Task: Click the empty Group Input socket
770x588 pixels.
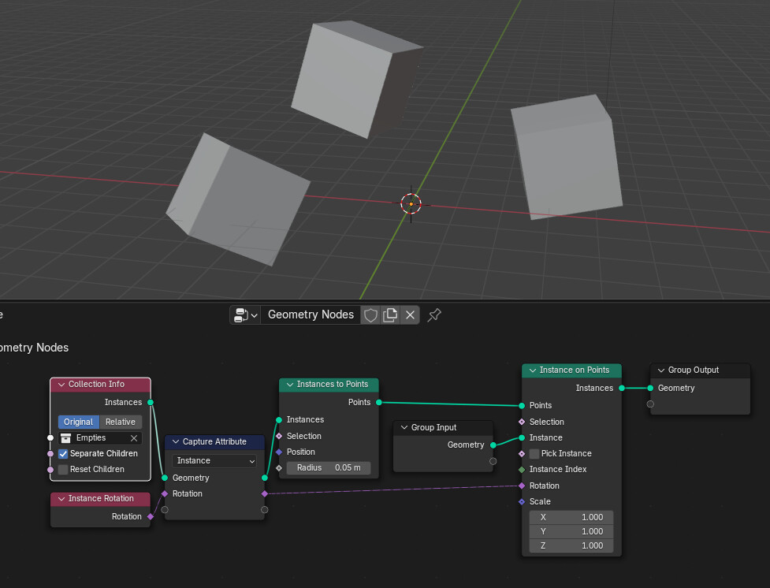Action: [493, 461]
